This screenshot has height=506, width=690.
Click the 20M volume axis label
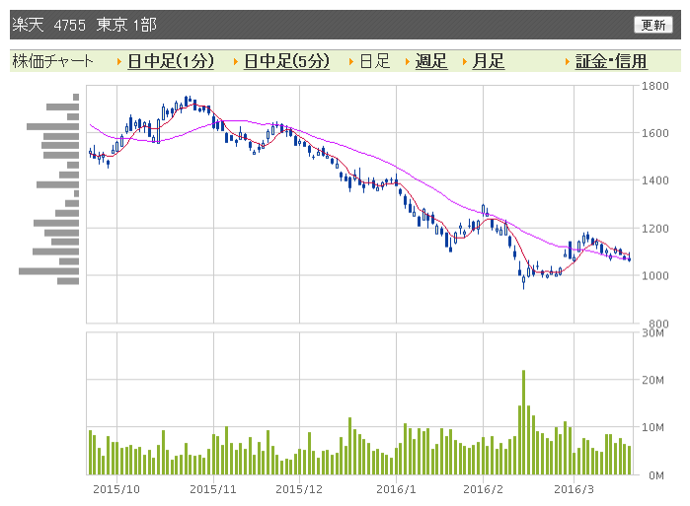652,380
